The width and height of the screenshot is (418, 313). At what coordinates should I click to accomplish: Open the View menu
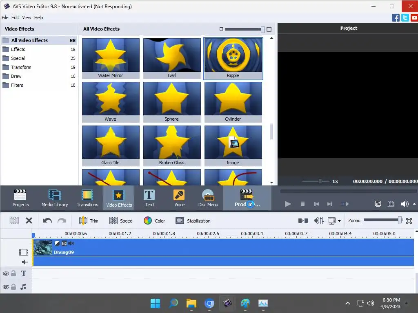(27, 18)
